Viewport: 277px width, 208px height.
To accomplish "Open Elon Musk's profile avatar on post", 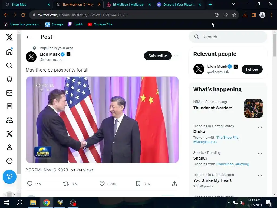I will click(31, 57).
